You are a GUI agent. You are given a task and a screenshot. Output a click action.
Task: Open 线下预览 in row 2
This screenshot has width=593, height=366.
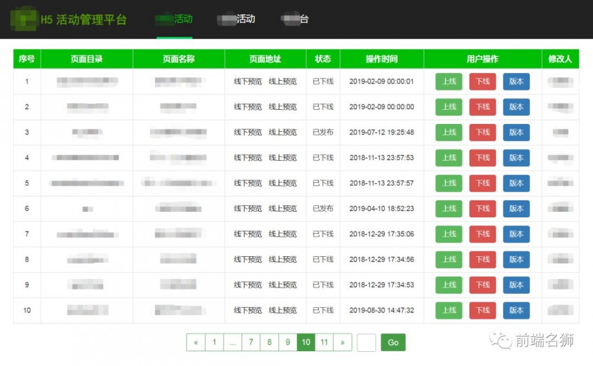tap(248, 107)
